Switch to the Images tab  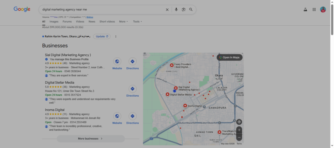(54, 21)
